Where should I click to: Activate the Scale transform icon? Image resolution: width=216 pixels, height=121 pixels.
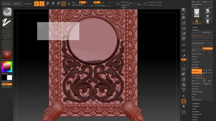tap(53, 4)
